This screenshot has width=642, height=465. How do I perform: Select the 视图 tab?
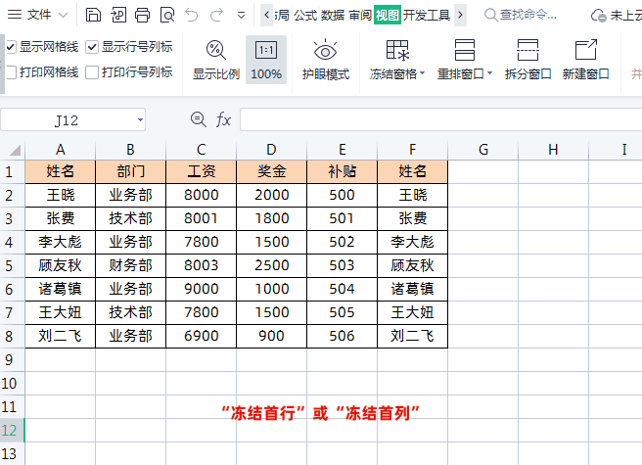(388, 15)
